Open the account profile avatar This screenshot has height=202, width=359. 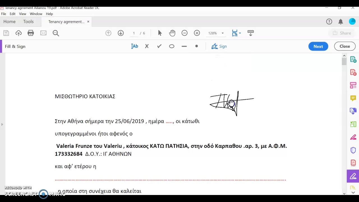pyautogui.click(x=352, y=22)
